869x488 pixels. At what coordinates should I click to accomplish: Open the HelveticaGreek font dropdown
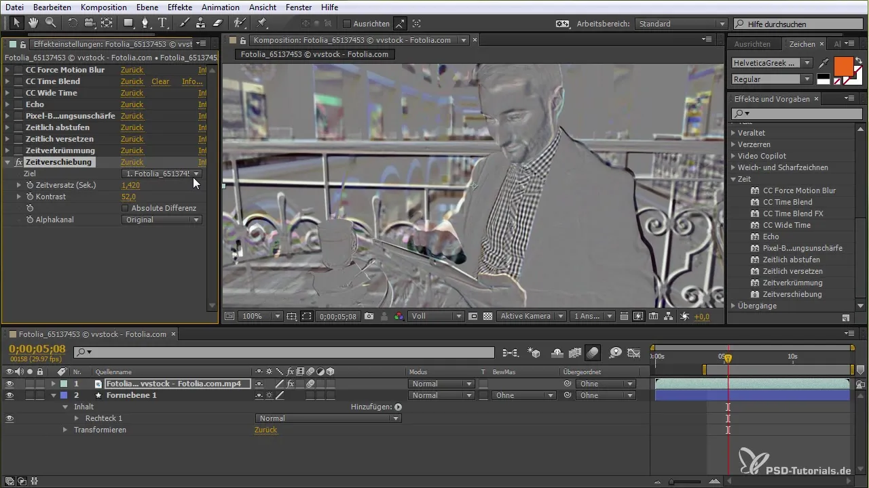click(772, 63)
